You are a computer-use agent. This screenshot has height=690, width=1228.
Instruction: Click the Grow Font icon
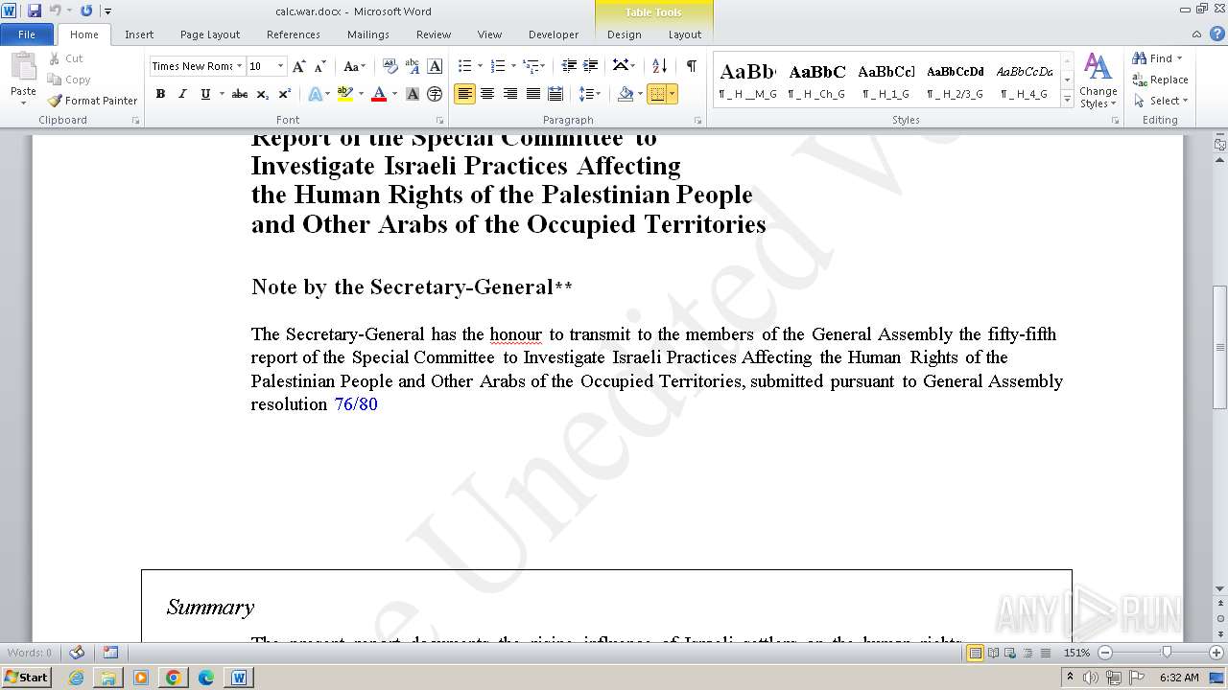[x=299, y=66]
